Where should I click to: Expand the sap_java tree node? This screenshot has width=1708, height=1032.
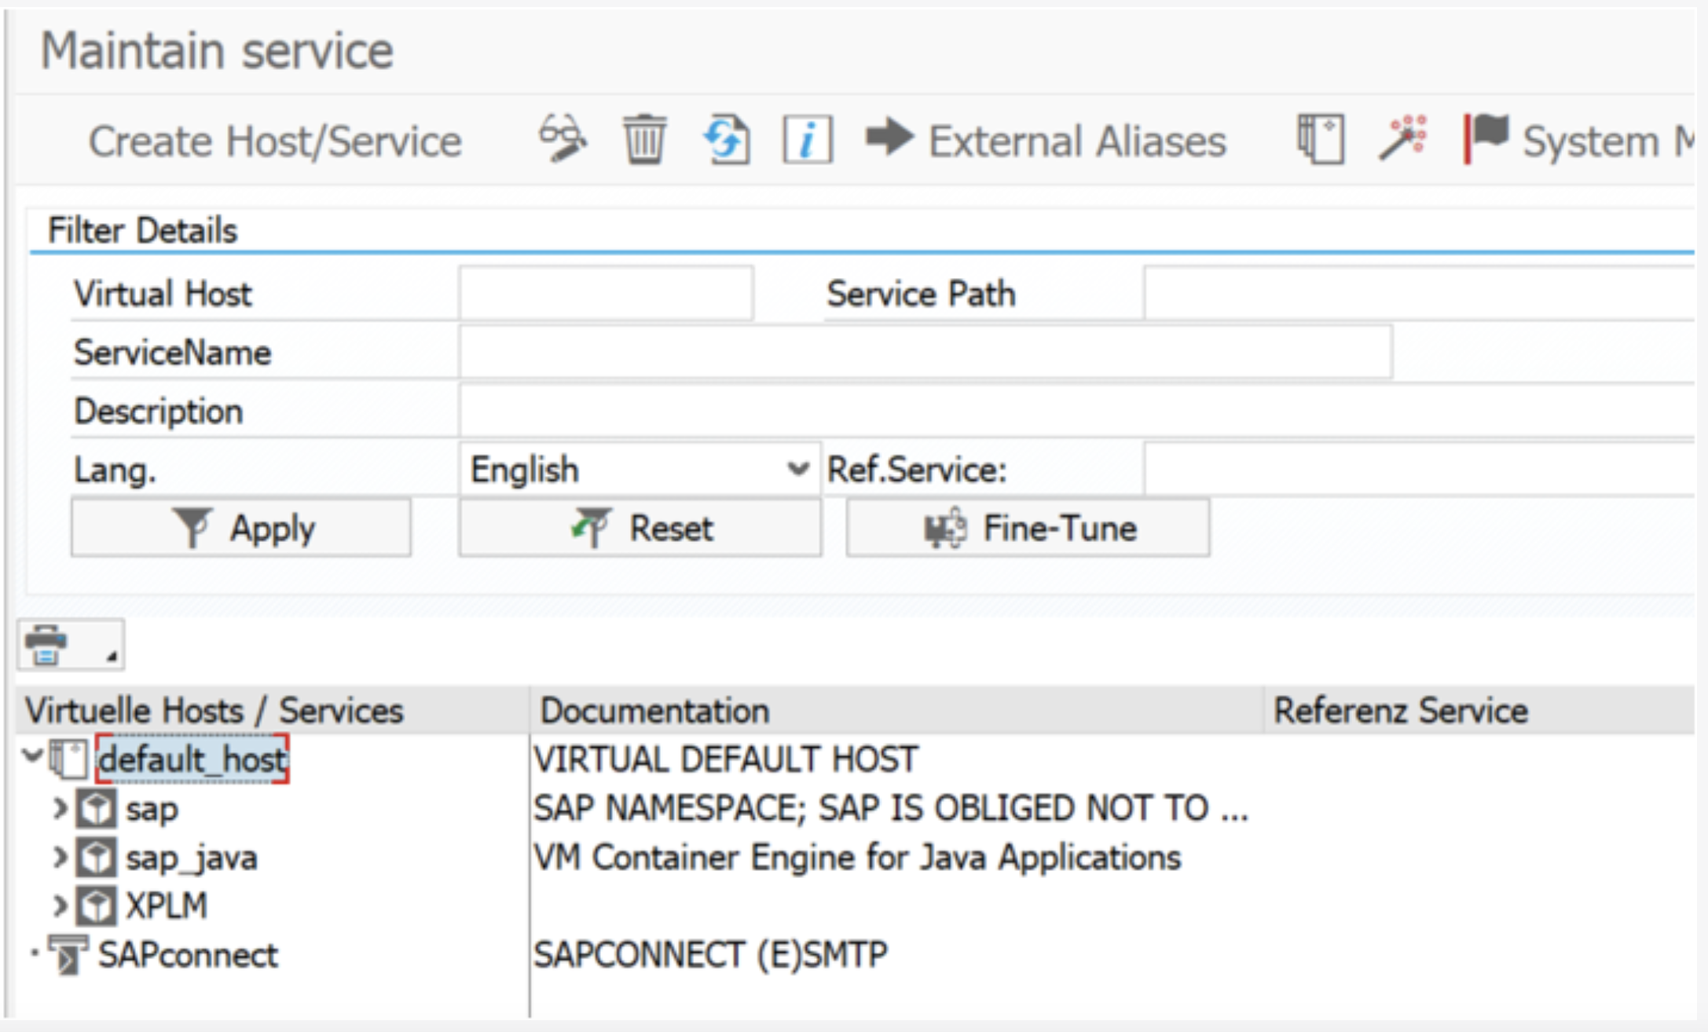[x=60, y=857]
